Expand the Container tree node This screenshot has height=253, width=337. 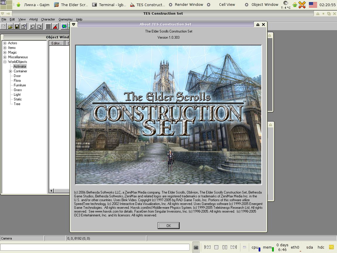10,71
